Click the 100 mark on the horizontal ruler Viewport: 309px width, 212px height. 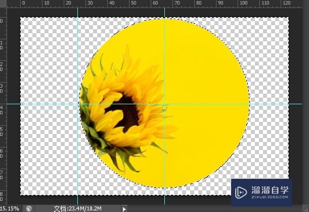click(244, 3)
